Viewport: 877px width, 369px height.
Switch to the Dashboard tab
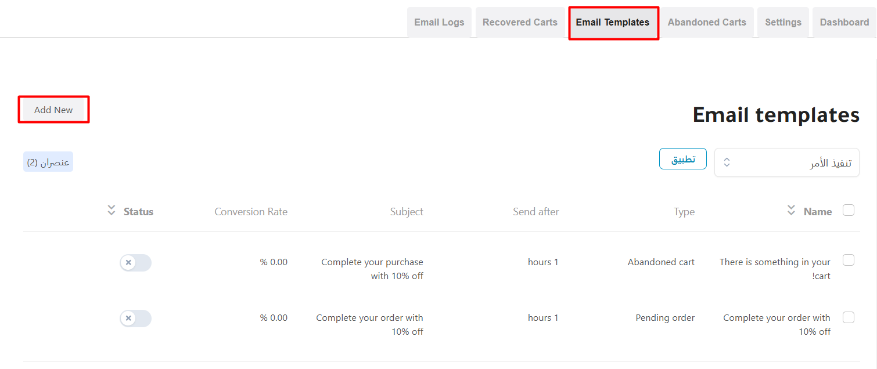tap(844, 23)
